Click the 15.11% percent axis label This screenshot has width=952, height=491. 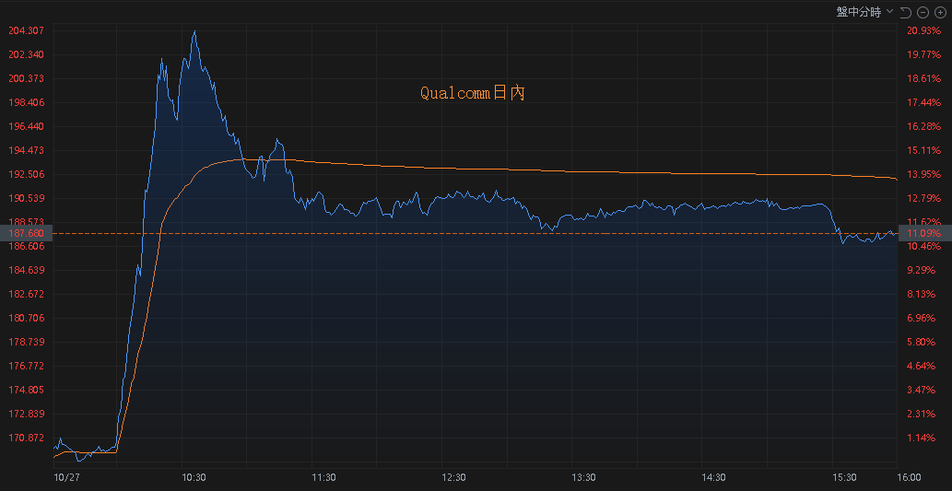pos(923,150)
